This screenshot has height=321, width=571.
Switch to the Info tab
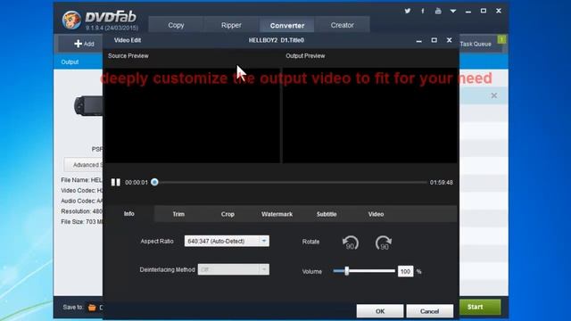tap(128, 214)
